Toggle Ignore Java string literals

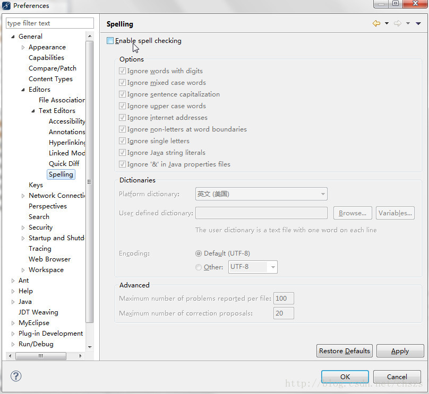pyautogui.click(x=122, y=153)
